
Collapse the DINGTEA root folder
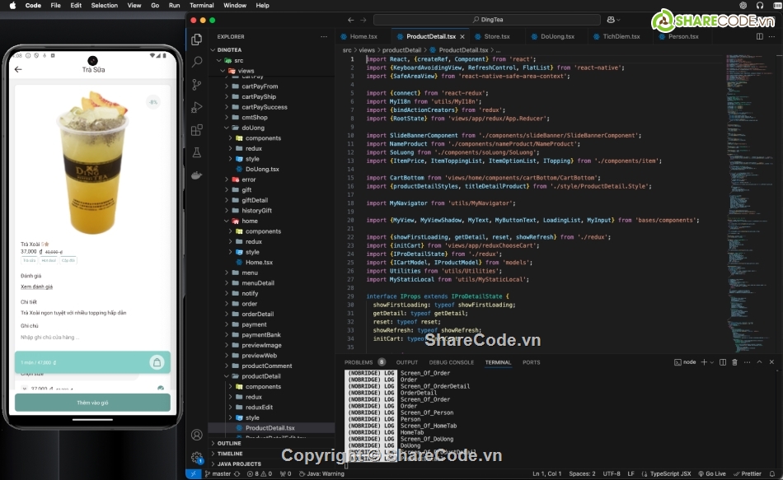pyautogui.click(x=272, y=50)
